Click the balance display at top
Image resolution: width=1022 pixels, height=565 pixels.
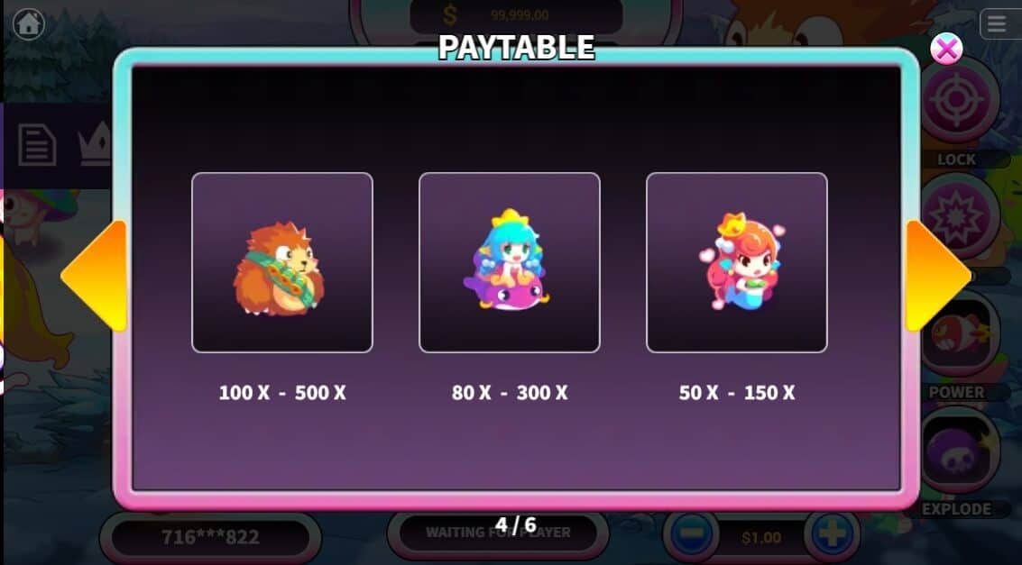coord(515,15)
